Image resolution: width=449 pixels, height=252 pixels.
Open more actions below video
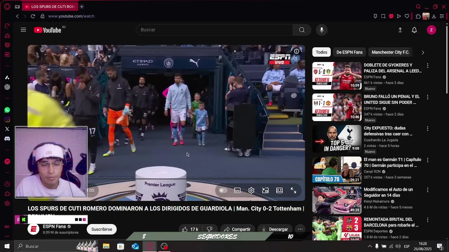300,229
